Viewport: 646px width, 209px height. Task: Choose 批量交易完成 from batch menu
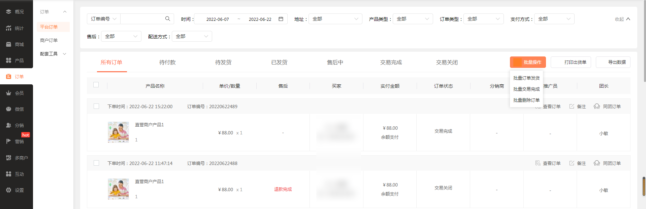click(526, 89)
